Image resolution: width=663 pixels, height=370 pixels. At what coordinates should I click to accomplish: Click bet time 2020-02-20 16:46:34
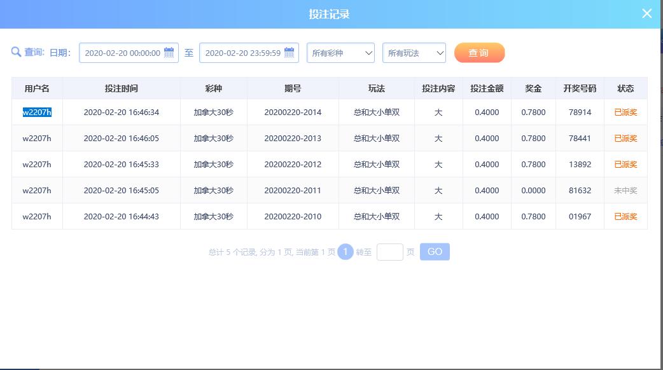[x=122, y=113]
